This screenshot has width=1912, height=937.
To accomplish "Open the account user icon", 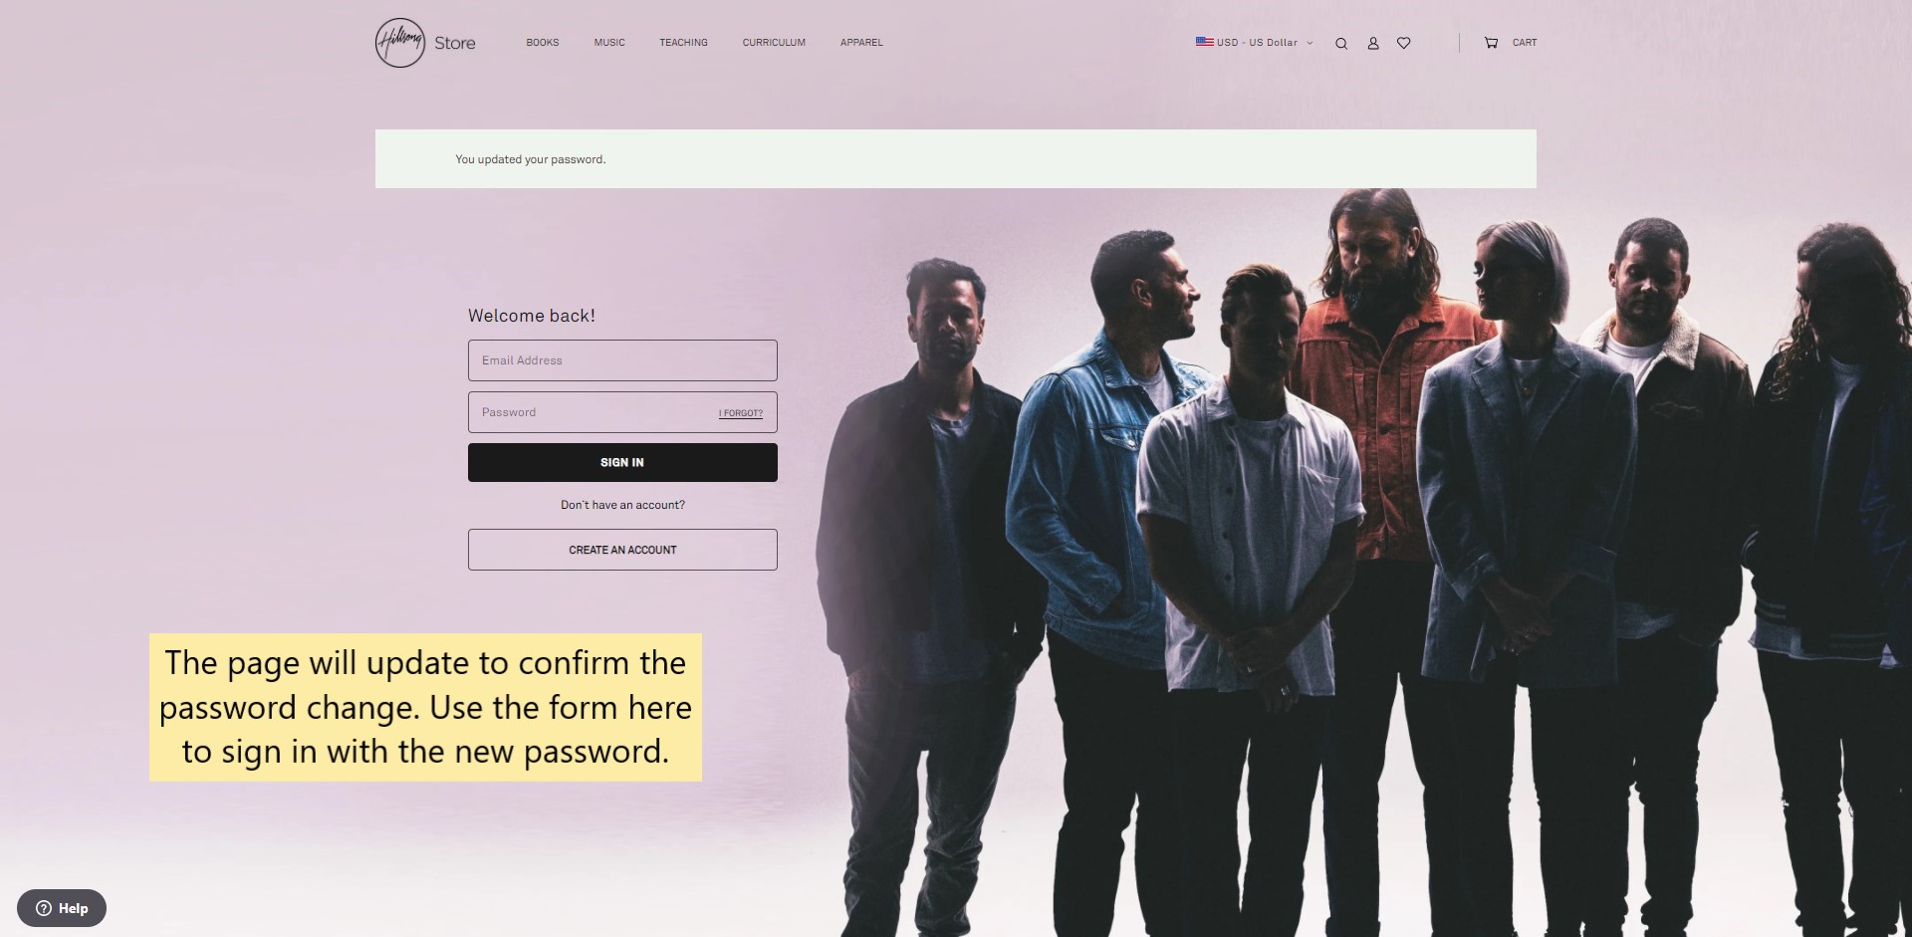I will tap(1373, 43).
